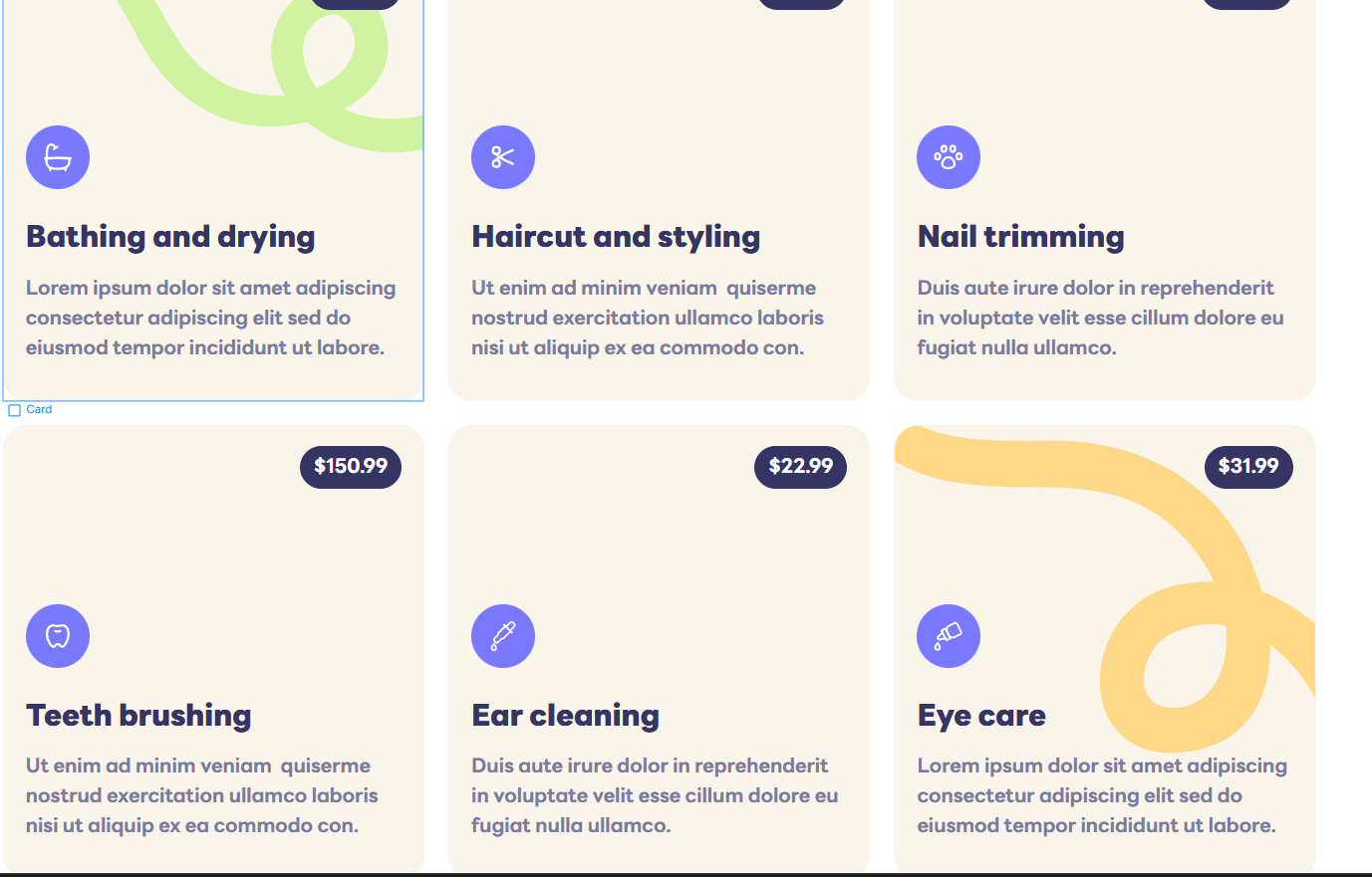Select the paw icon on Nail trimming
The image size is (1372, 877).
coord(948,157)
